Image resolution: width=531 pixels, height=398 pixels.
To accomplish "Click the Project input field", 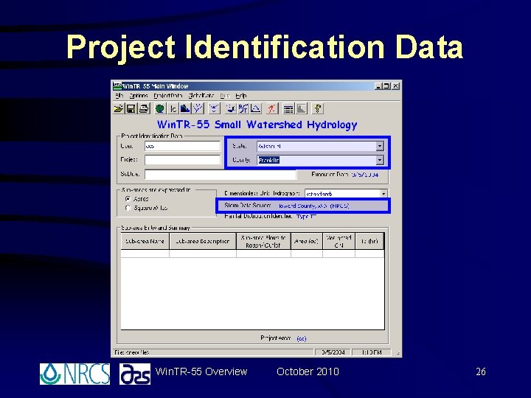I will [183, 160].
